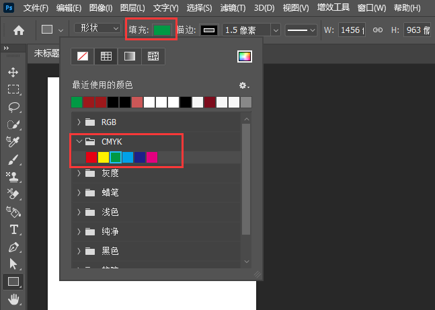Open the stroke line style dropdown
435x310 pixels.
(x=301, y=30)
